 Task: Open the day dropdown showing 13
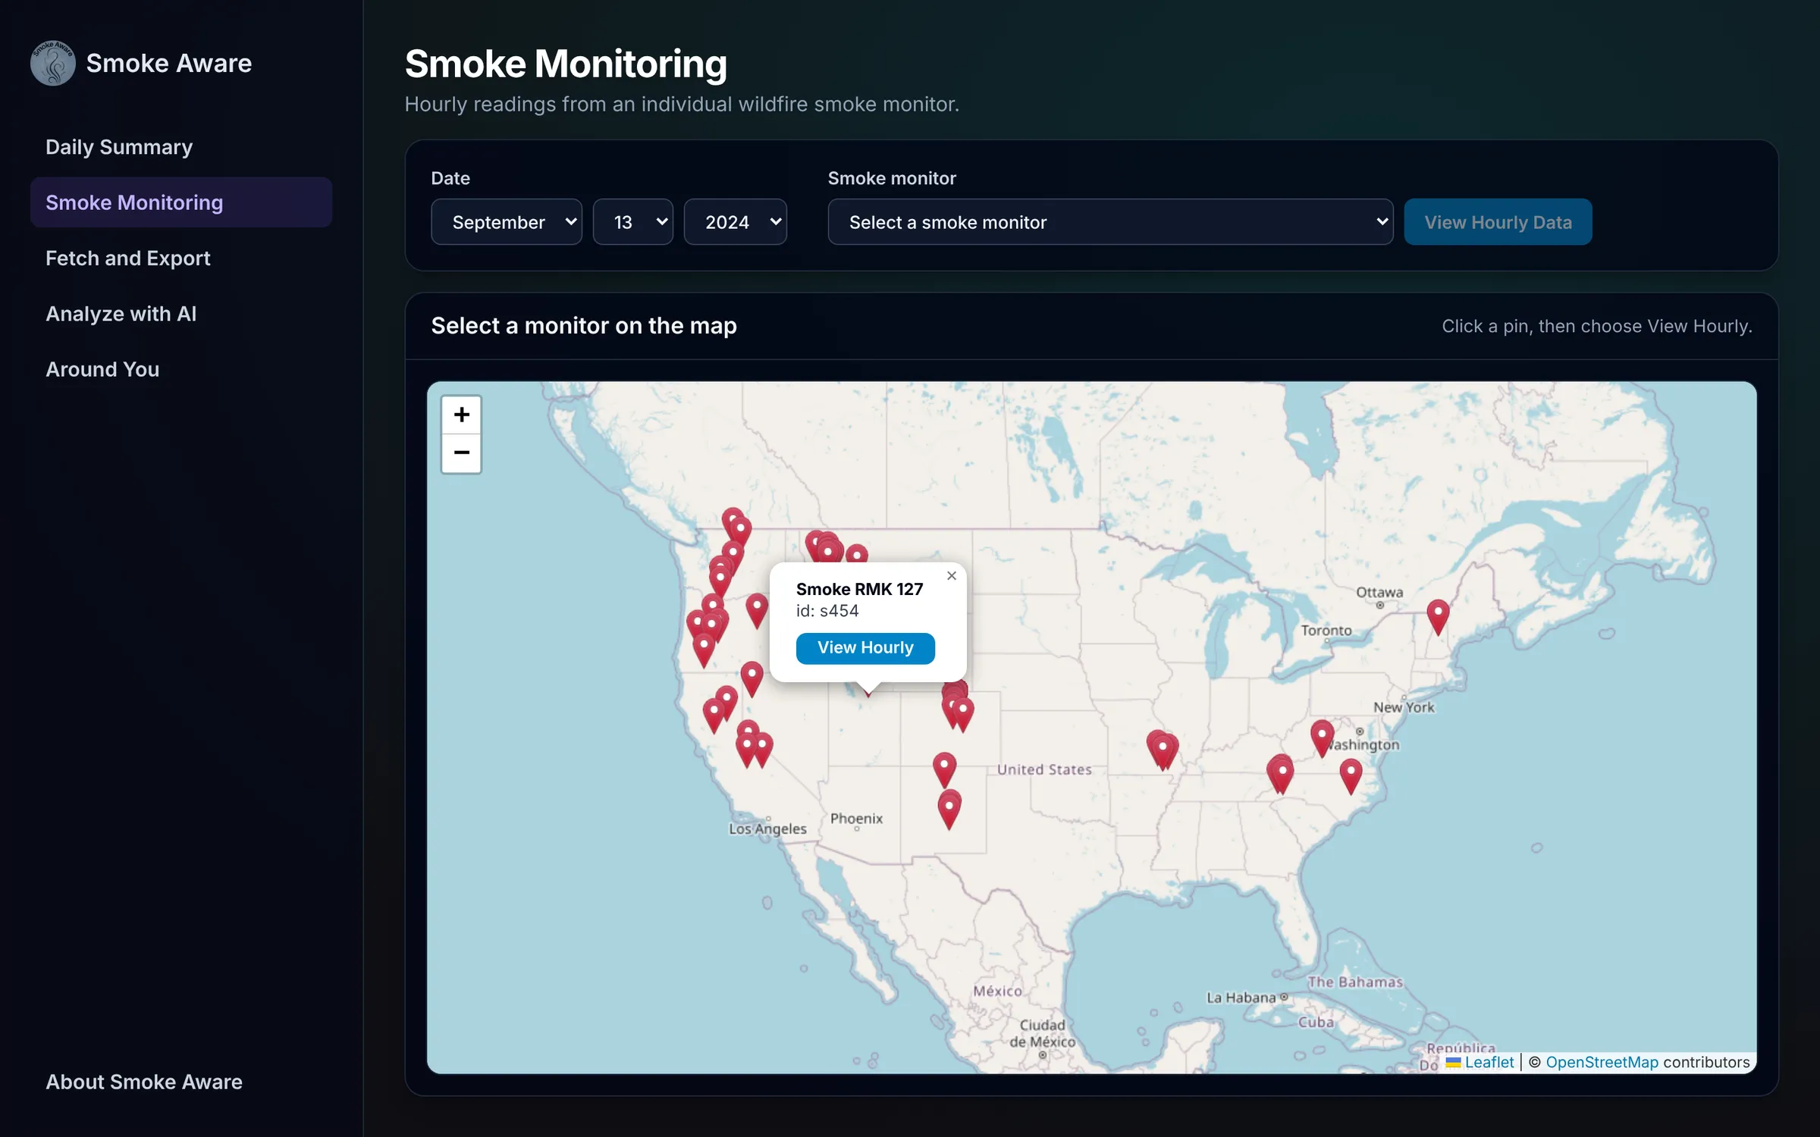[x=632, y=222]
